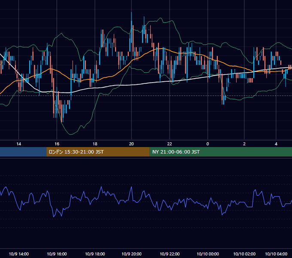This screenshot has width=292, height=258.
Task: Click hour label 22 under price chart
Action: 170,144
